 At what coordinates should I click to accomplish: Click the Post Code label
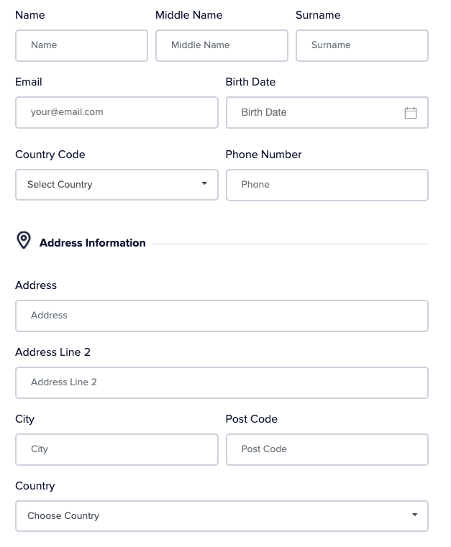[x=252, y=419]
